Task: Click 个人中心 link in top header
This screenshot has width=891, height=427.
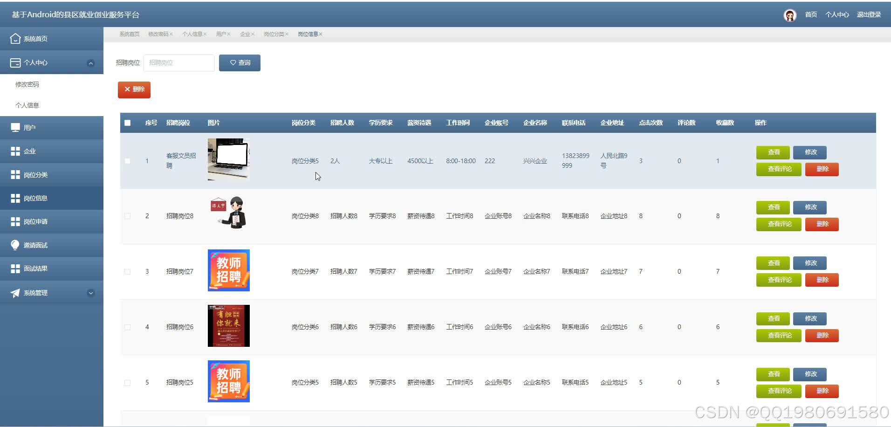Action: 837,15
